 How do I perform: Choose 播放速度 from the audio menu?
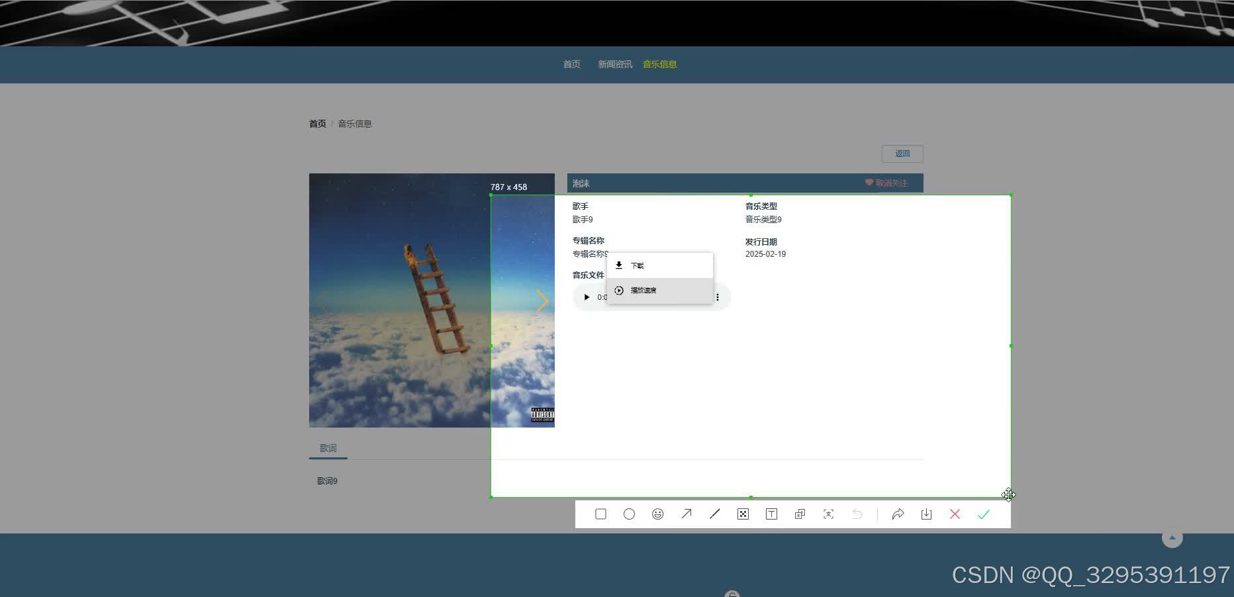(x=660, y=291)
